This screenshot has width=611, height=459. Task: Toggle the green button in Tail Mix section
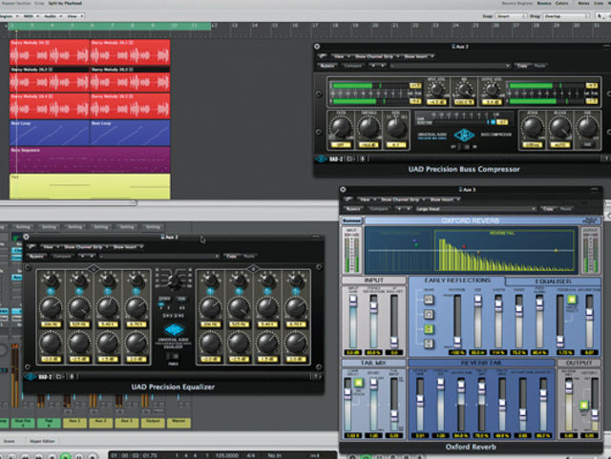[358, 383]
